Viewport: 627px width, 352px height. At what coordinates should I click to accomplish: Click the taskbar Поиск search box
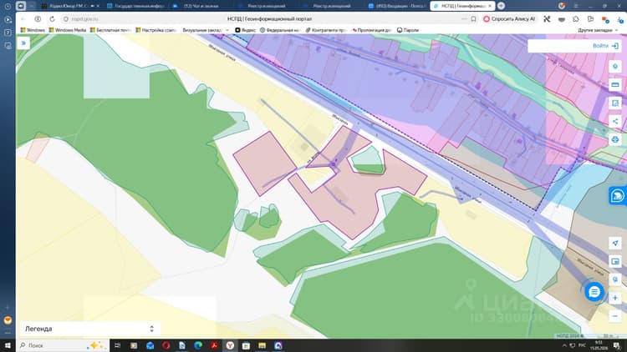pyautogui.click(x=64, y=345)
